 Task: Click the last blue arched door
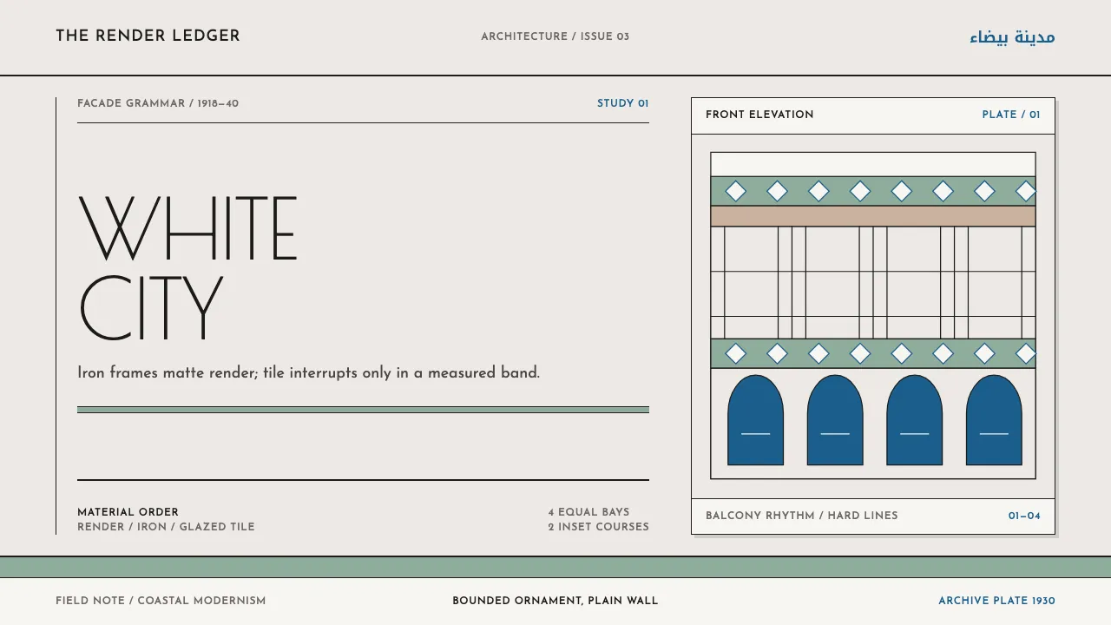point(994,420)
